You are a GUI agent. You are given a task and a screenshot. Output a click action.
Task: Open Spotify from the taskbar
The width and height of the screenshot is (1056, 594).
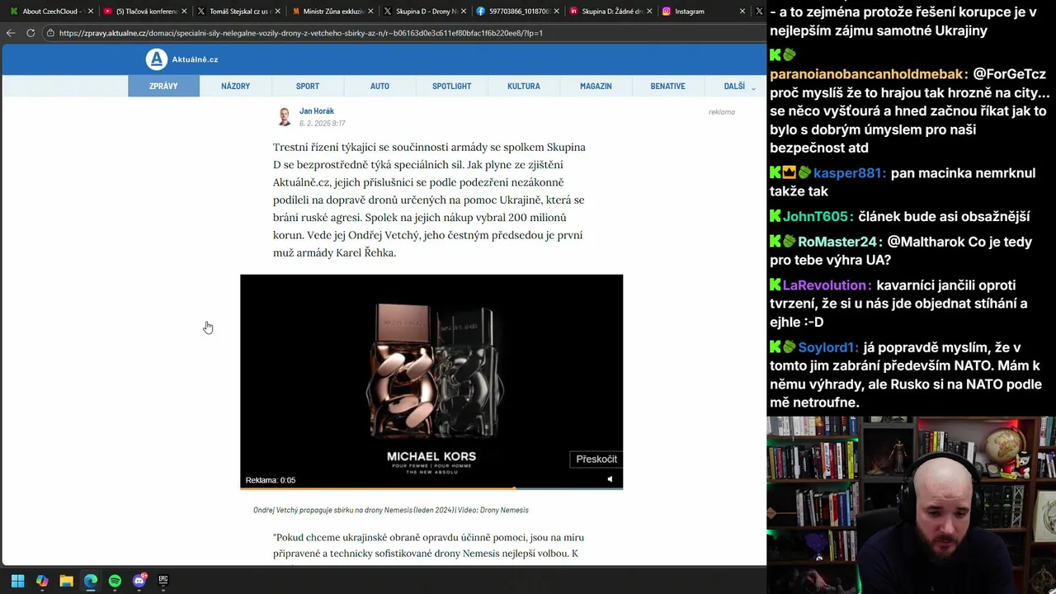(115, 581)
